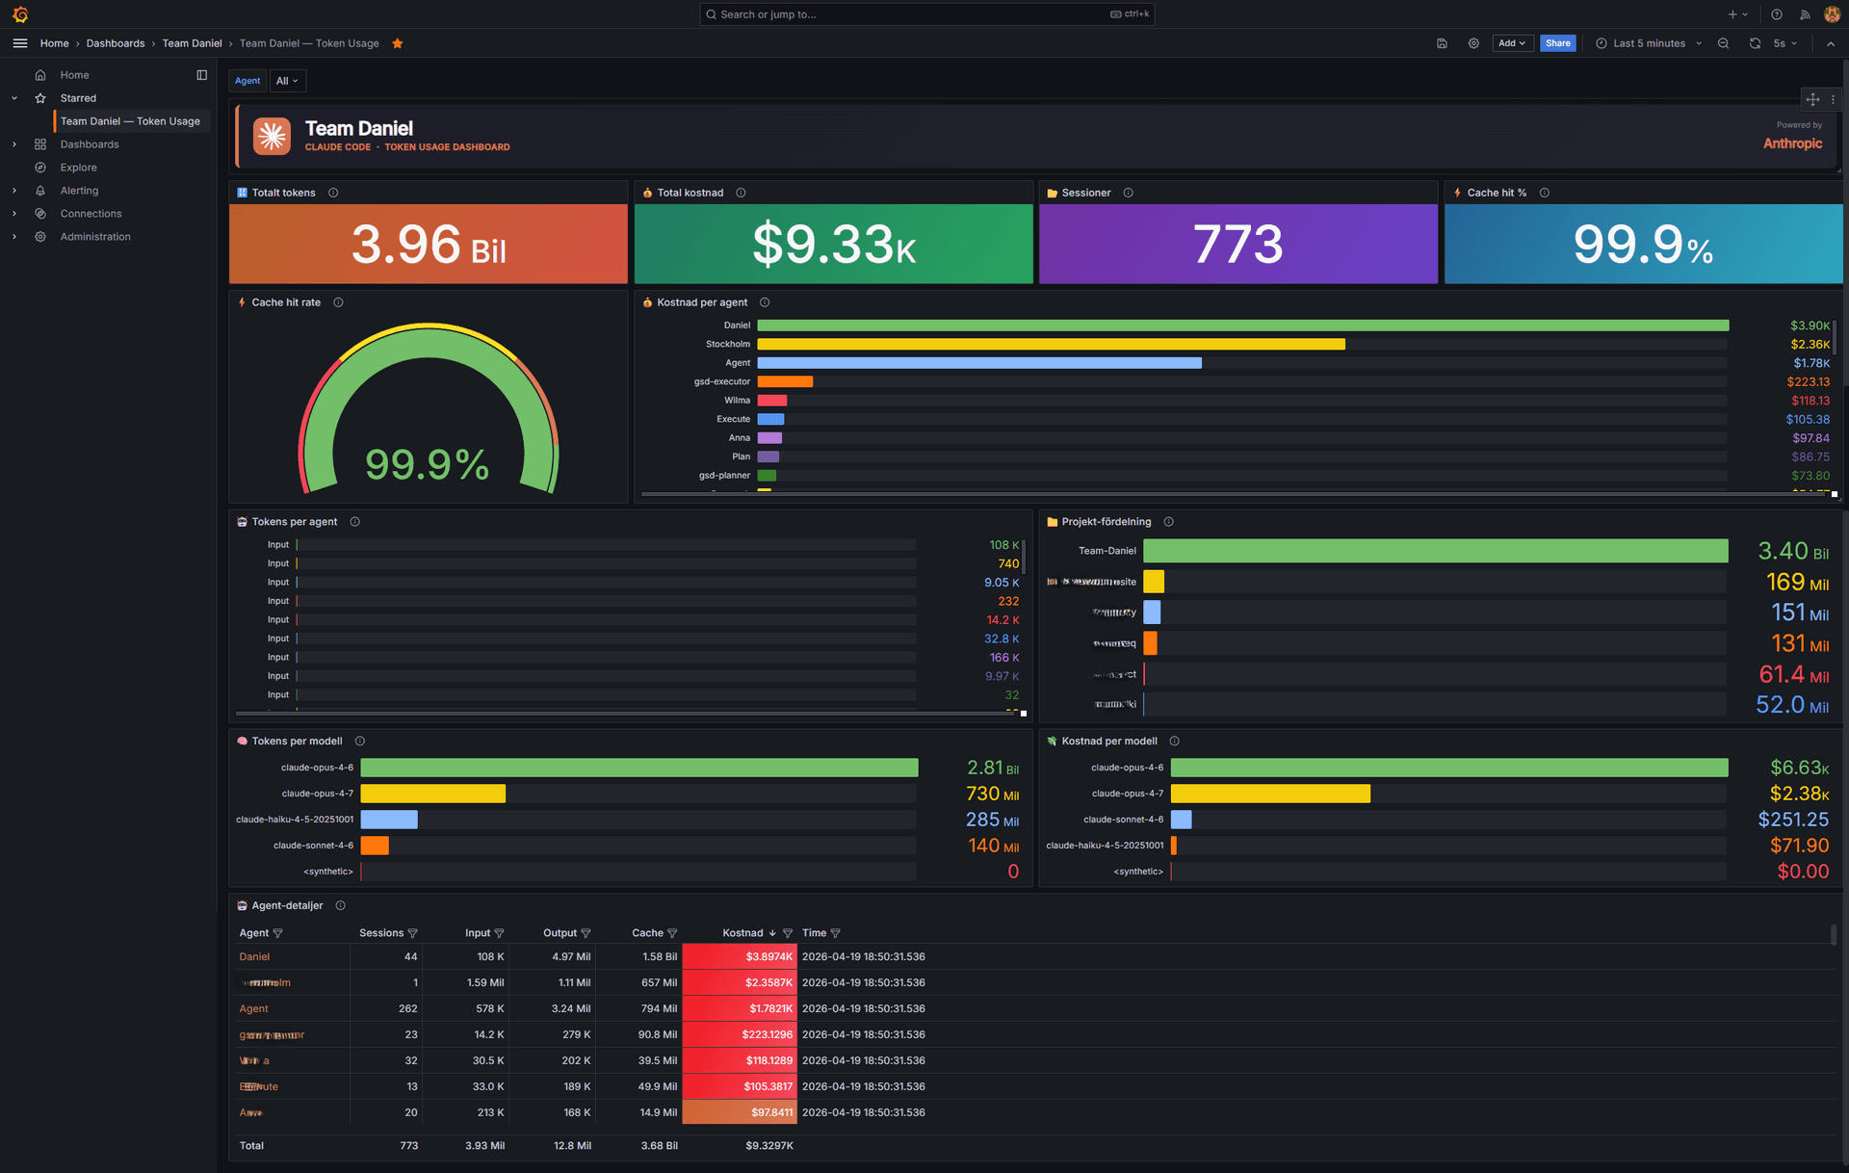
Task: Open the Add dropdown
Action: tap(1512, 43)
